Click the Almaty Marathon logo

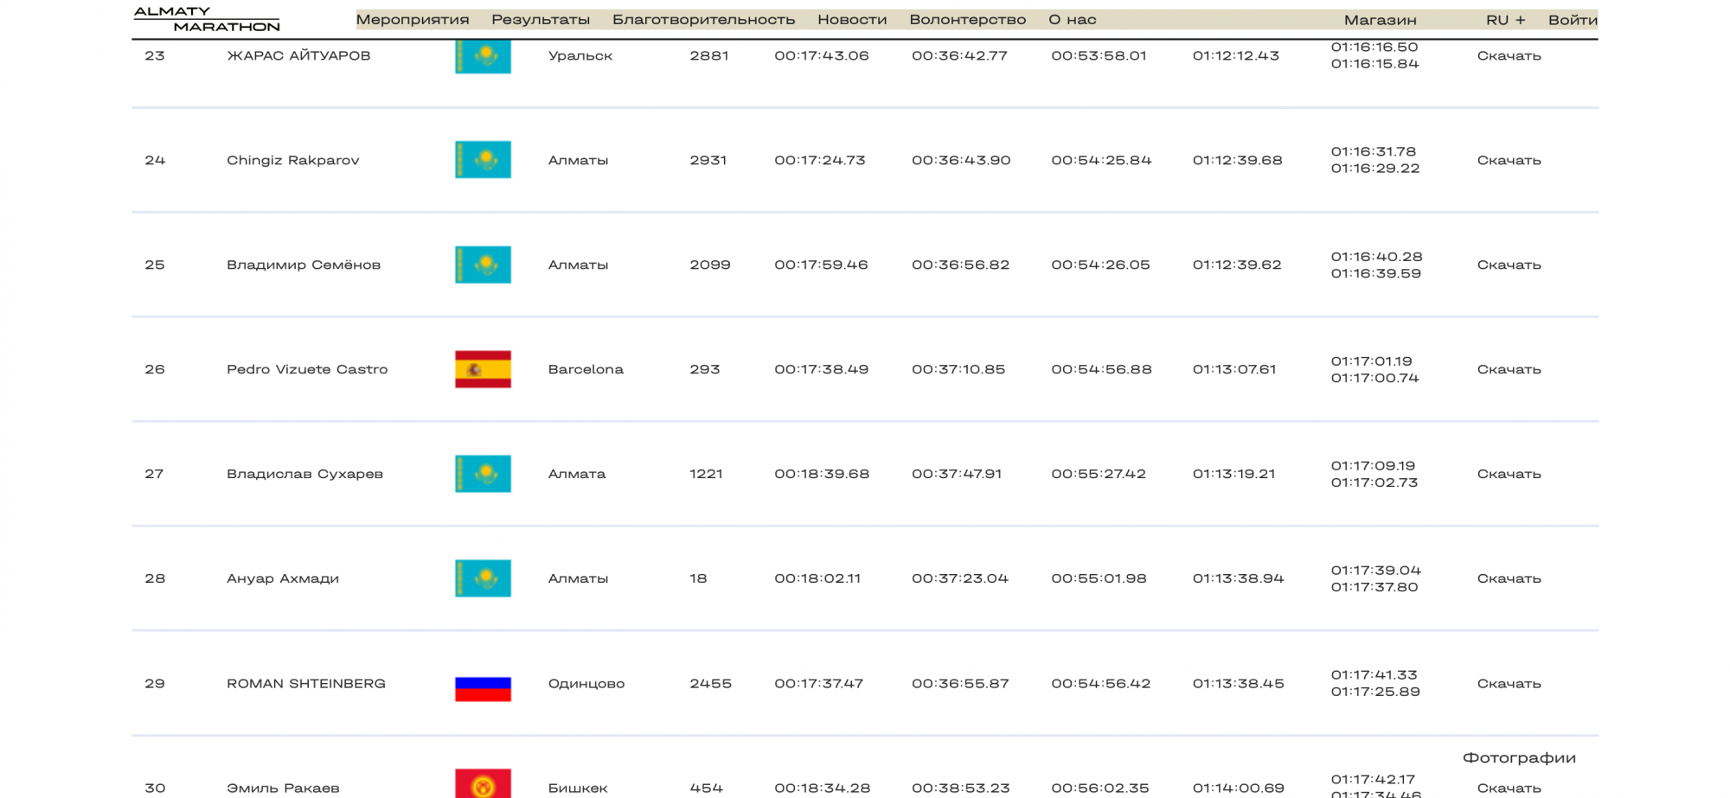pos(207,19)
